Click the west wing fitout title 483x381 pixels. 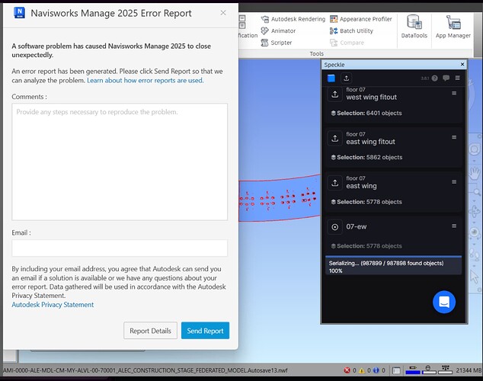pos(372,98)
